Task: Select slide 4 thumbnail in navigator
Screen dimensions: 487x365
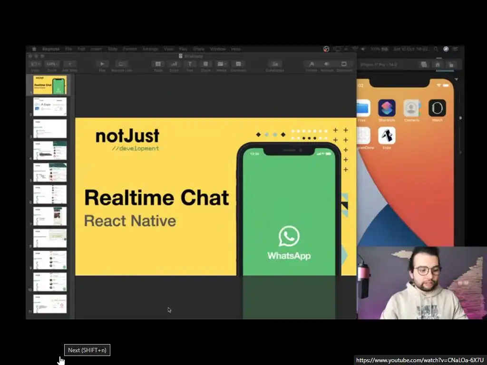Action: click(50, 151)
